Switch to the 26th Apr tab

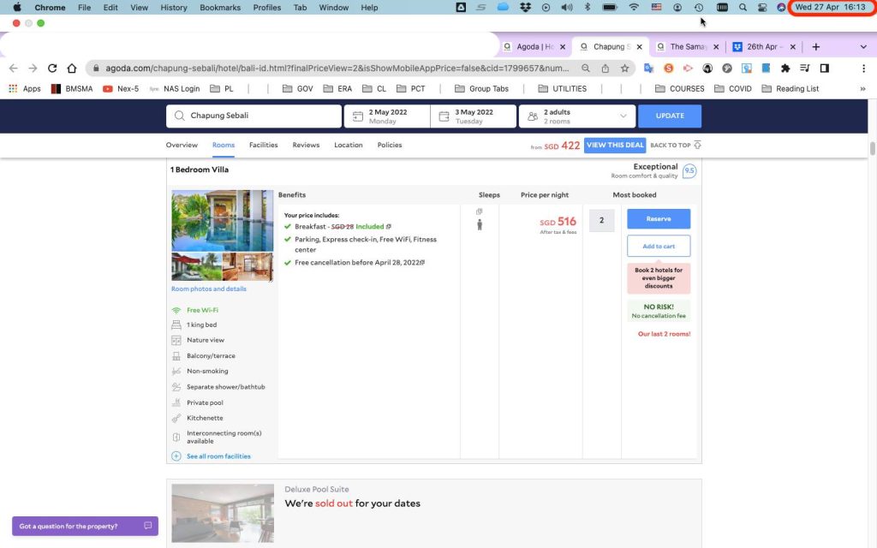(x=765, y=47)
